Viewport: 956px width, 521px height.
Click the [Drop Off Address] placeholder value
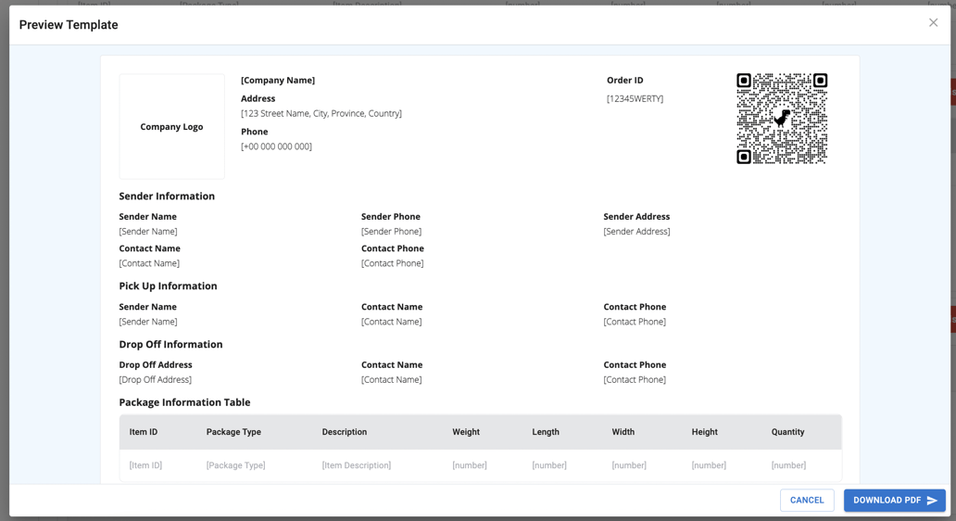click(156, 380)
